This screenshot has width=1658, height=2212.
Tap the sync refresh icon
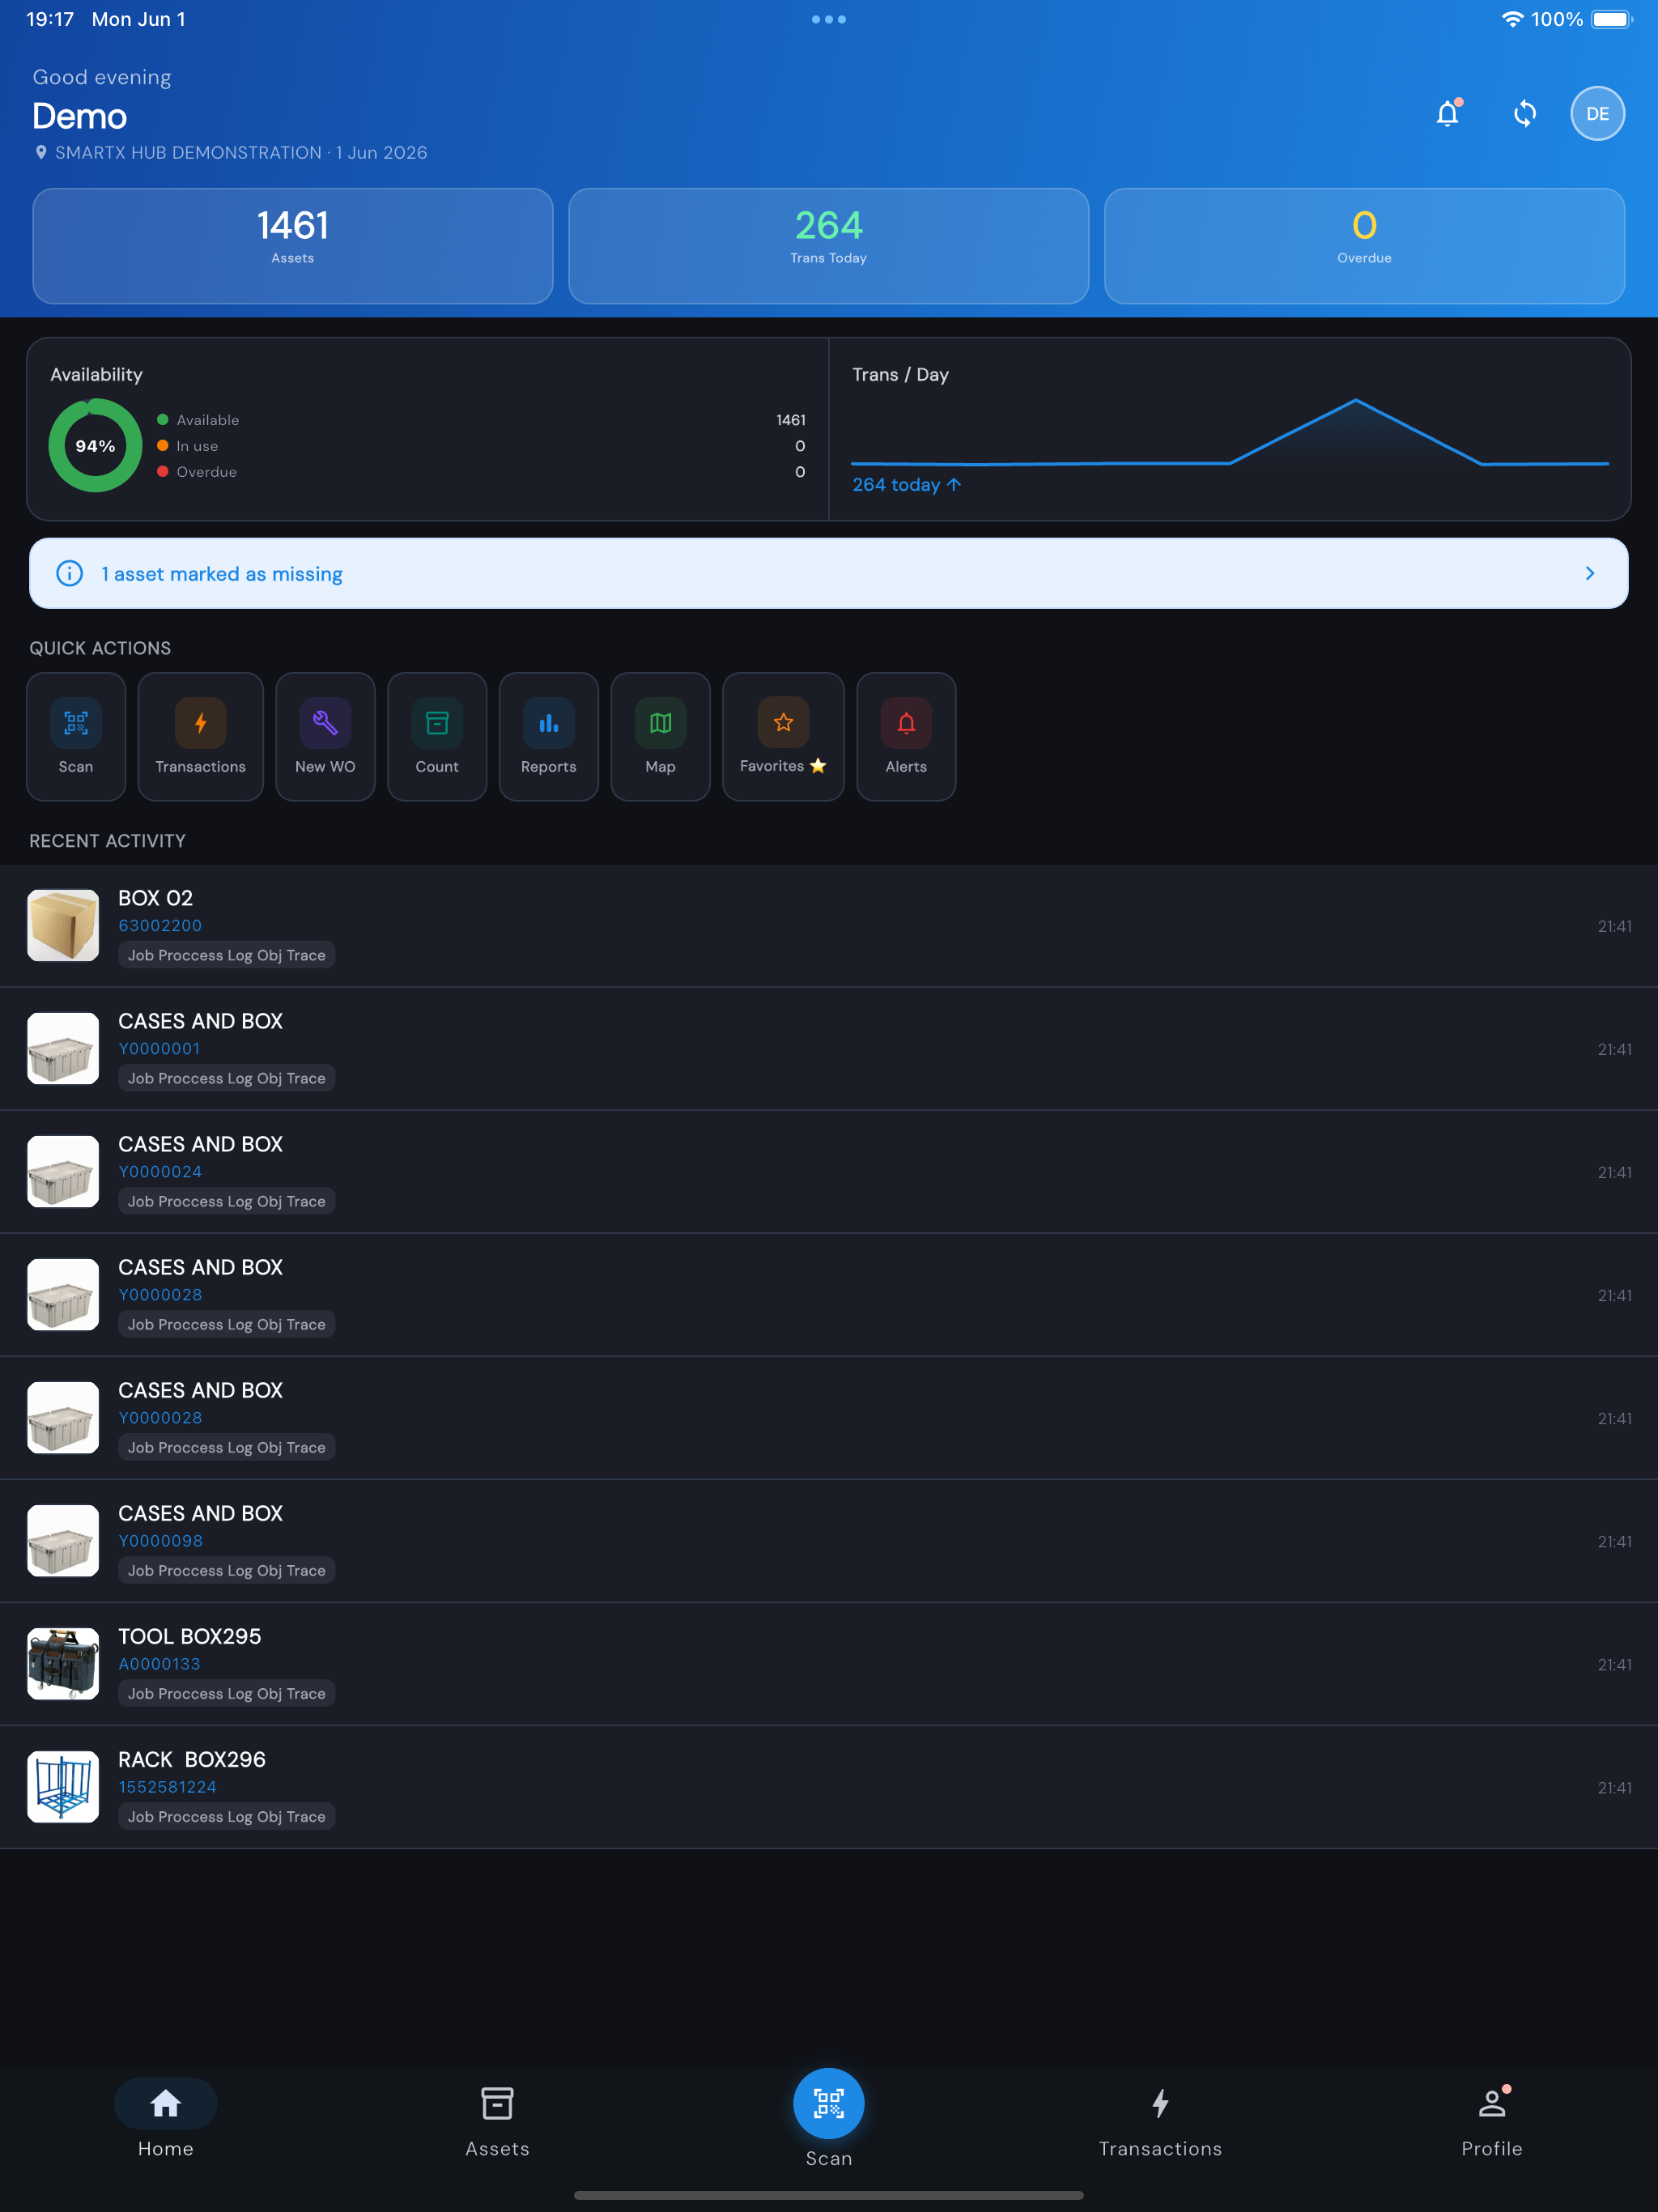pos(1524,114)
